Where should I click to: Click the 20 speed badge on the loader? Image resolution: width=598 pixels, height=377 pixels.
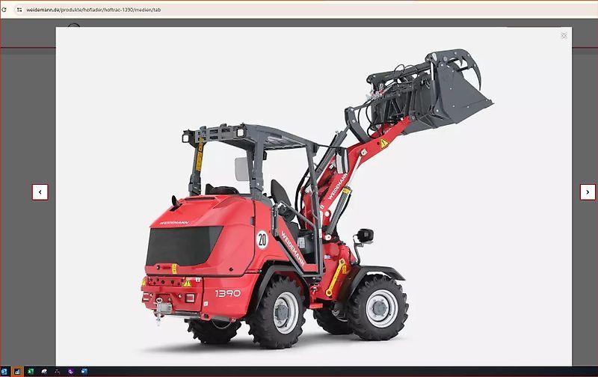click(262, 239)
